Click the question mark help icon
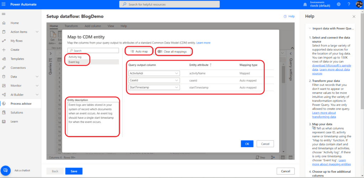The height and width of the screenshot is (178, 364). (349, 4)
